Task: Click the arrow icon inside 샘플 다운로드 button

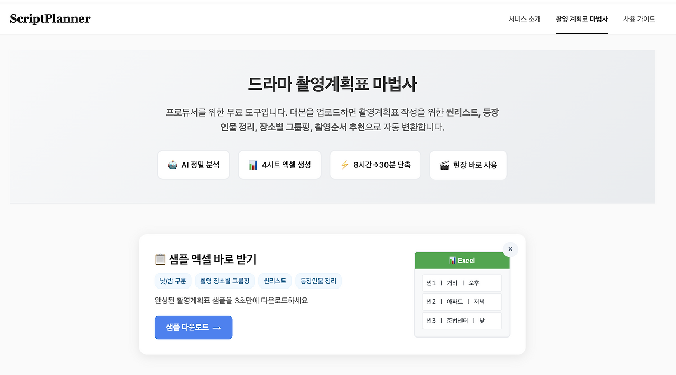Action: coord(216,327)
